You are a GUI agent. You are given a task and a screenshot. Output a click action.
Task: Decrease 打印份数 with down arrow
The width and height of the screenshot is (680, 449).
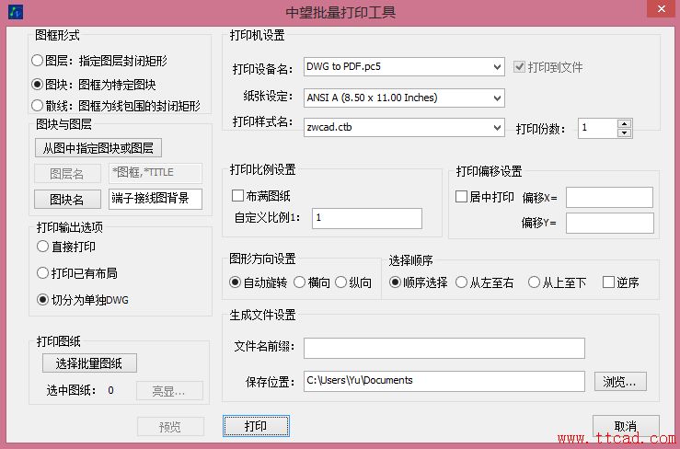tap(624, 133)
